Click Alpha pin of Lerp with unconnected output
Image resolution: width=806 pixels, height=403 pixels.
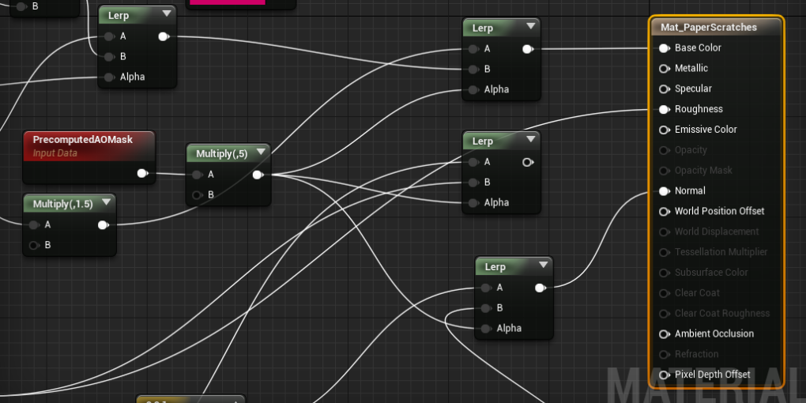[x=473, y=203]
